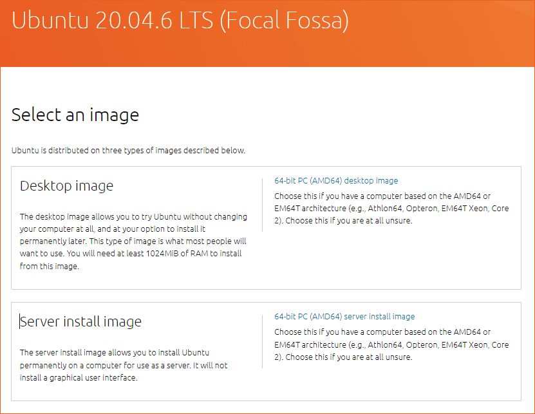Image resolution: width=535 pixels, height=414 pixels.
Task: Open the 64-bit PC (AMD64) server install image link
Action: [344, 317]
